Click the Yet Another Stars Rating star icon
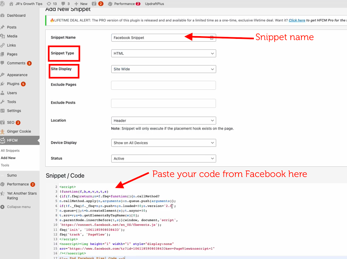Viewport: 347px width, 259px height. pos(2,193)
